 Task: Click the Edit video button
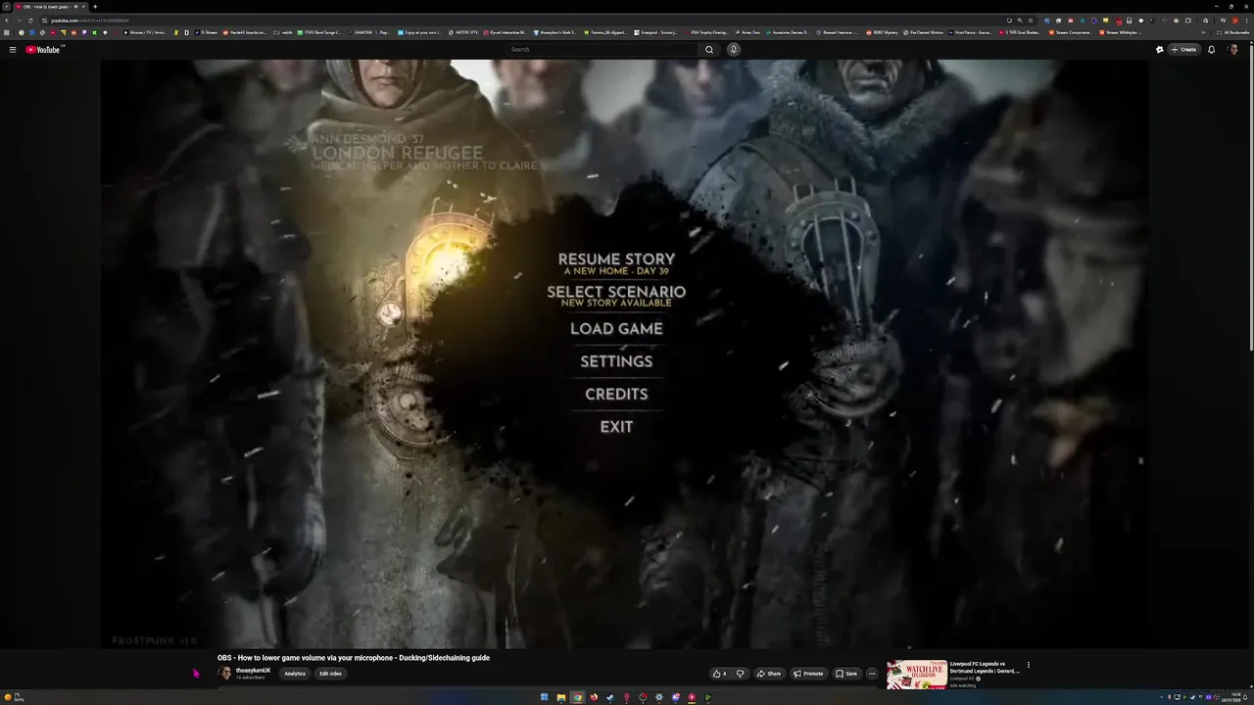pos(330,674)
